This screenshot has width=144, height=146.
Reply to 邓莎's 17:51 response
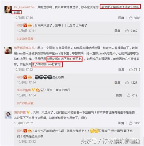pos(117,31)
